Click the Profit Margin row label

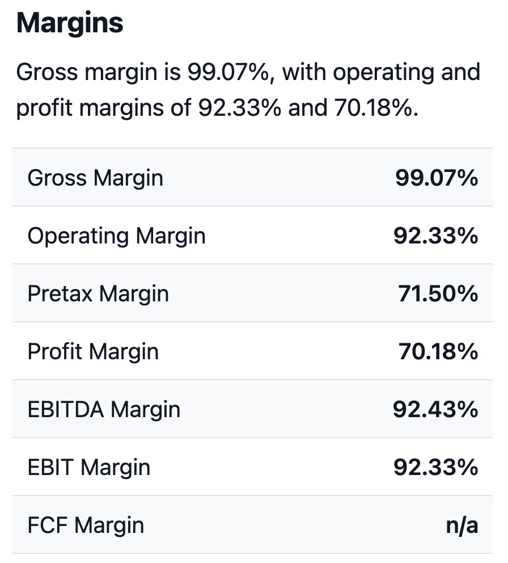93,352
